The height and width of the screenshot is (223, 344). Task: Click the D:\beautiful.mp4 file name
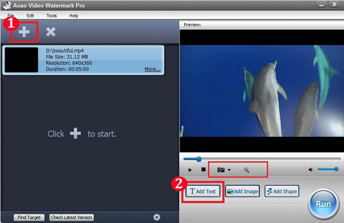(x=65, y=50)
